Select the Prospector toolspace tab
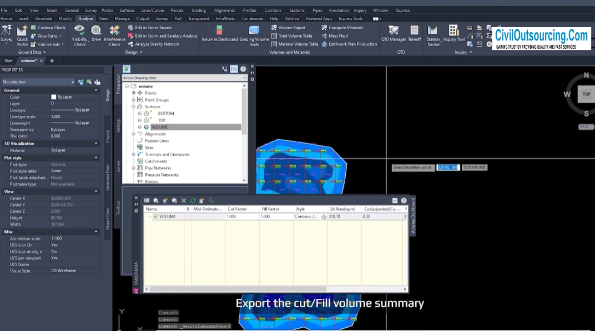595x331 pixels. tap(118, 84)
